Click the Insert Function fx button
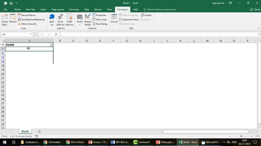Screen dimensions: 261x146 [56, 34]
